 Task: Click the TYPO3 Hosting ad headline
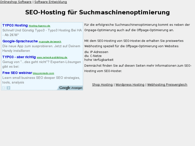[15, 25]
